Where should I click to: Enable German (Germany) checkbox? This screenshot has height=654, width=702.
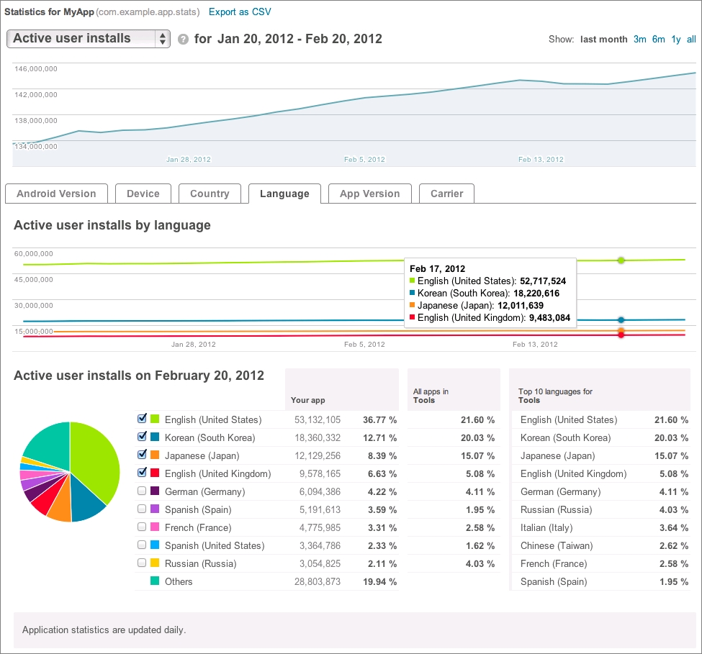click(142, 491)
